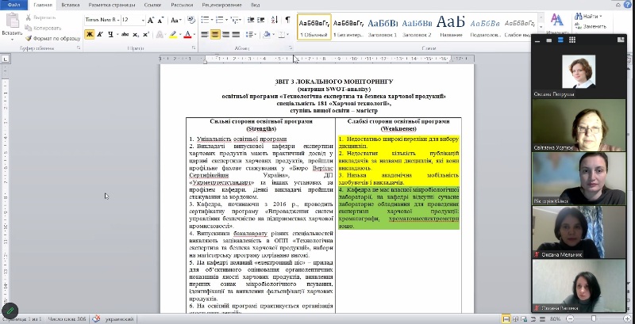Apply subscript formatting

(136, 35)
